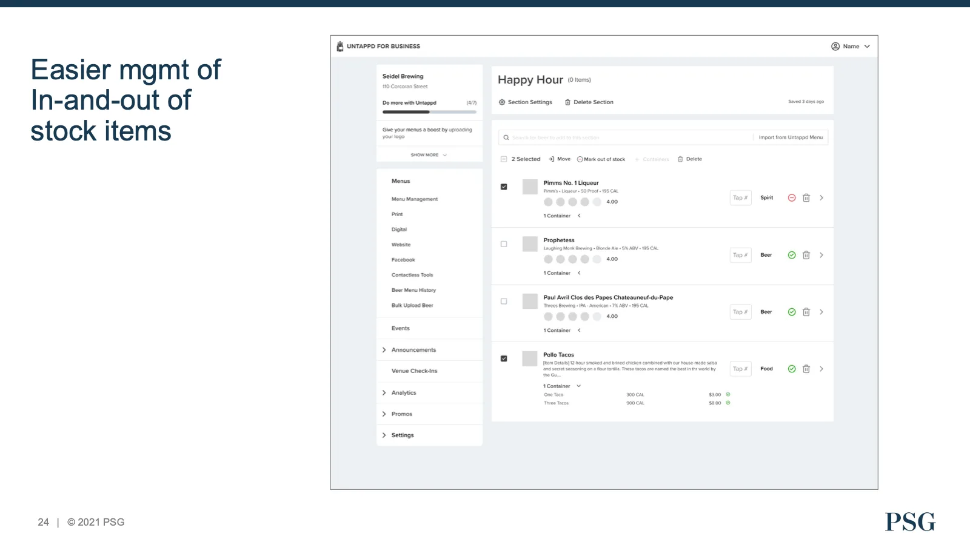Click the search magnifier icon
The width and height of the screenshot is (970, 545).
click(506, 137)
